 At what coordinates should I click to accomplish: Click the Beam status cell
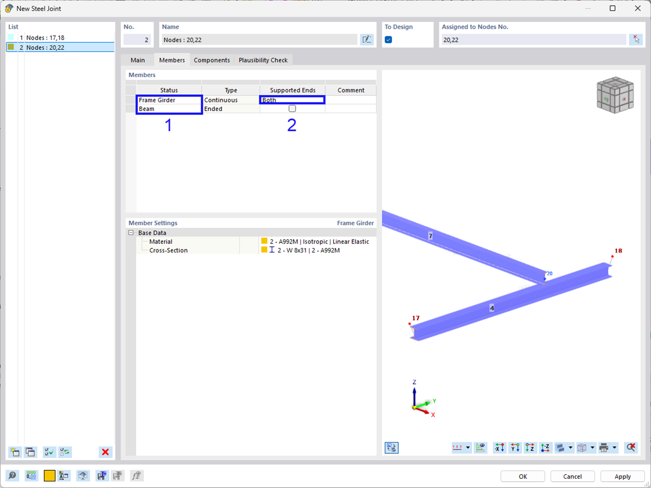point(169,108)
